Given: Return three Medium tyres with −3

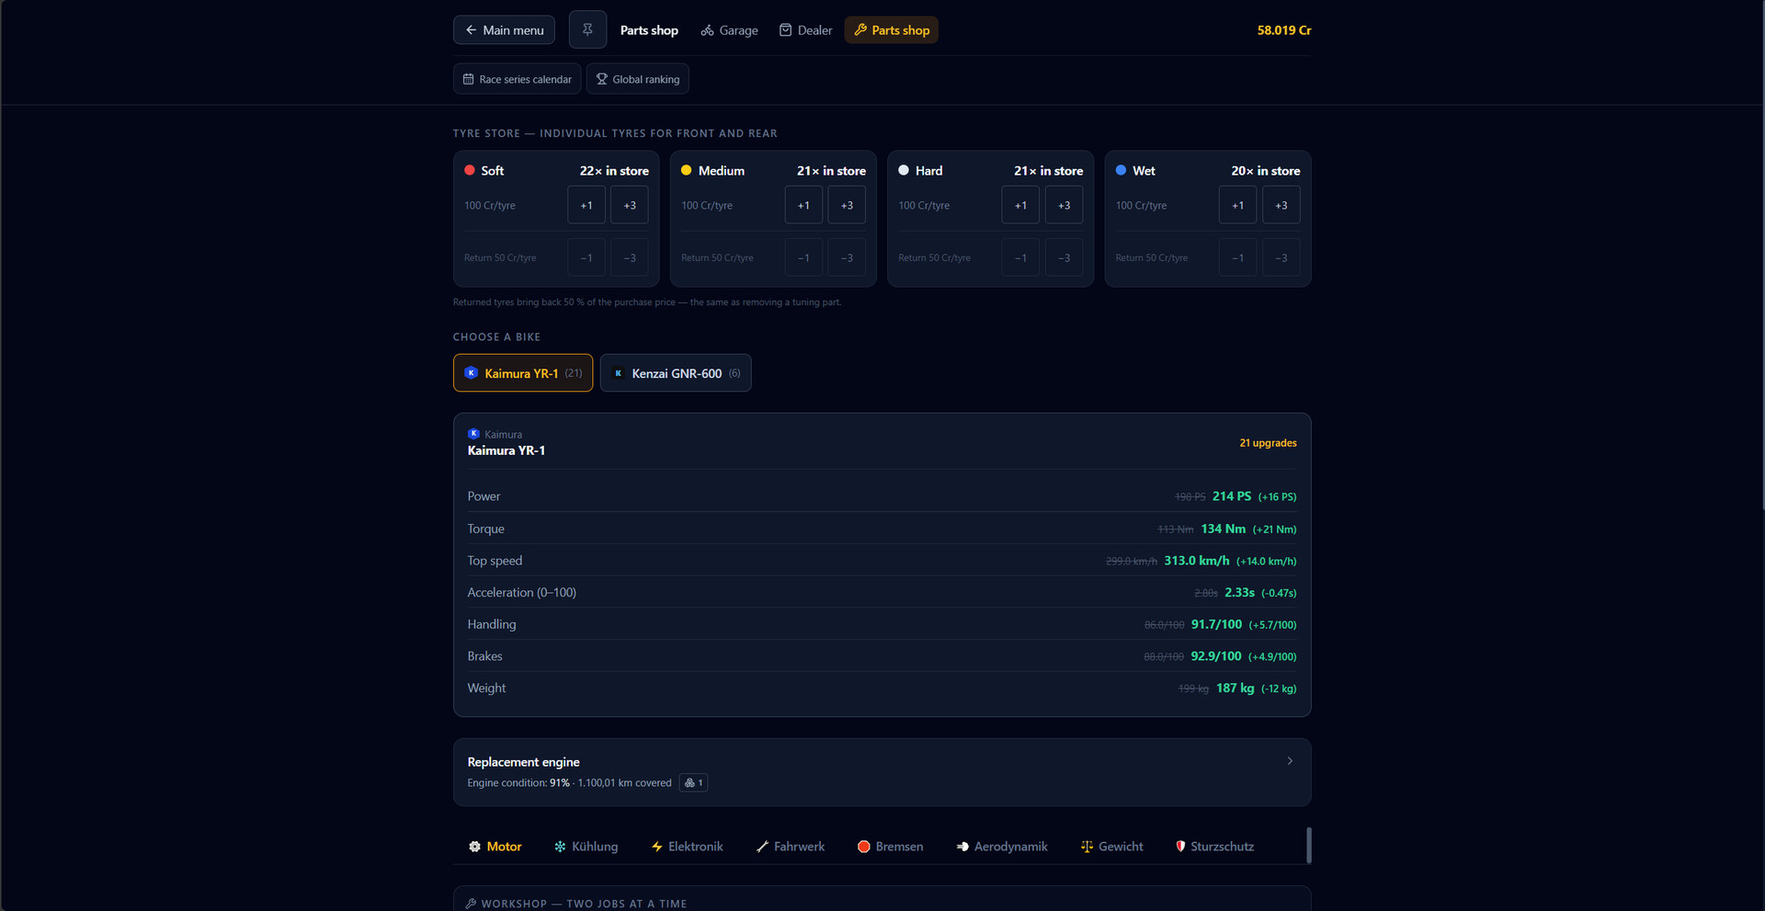Looking at the screenshot, I should tap(847, 257).
